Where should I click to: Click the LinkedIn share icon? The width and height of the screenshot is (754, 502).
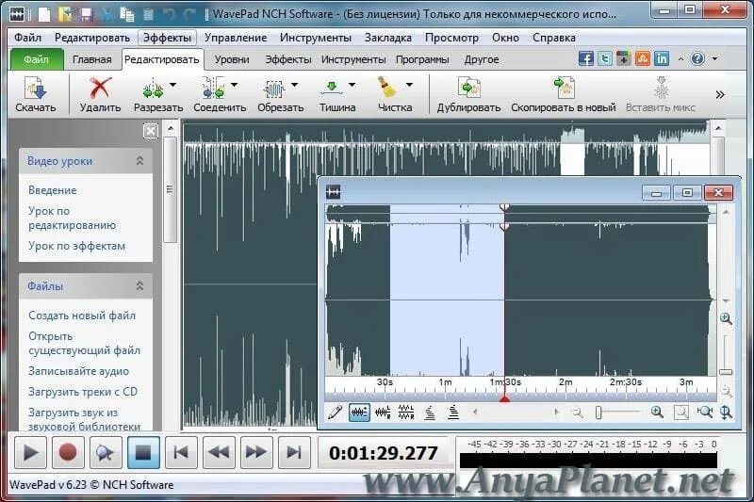pyautogui.click(x=662, y=58)
